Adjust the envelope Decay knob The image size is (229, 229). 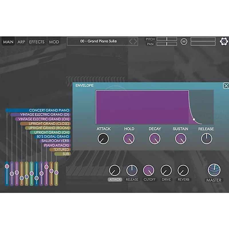(x=155, y=139)
